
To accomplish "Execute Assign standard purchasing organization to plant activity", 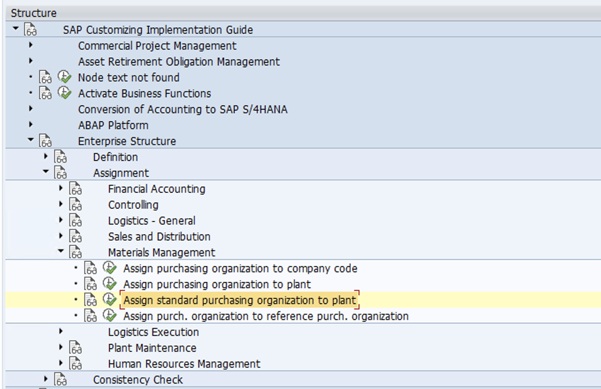I will (x=110, y=300).
